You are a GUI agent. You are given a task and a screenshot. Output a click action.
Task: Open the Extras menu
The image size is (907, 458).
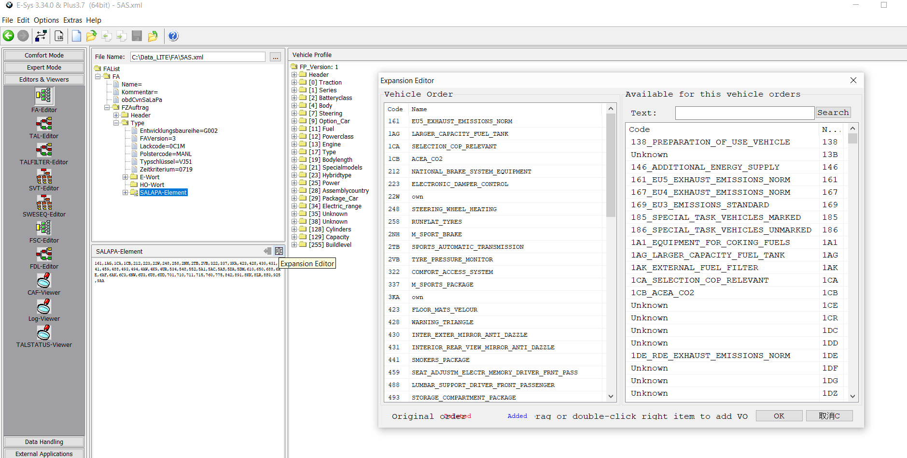click(72, 20)
